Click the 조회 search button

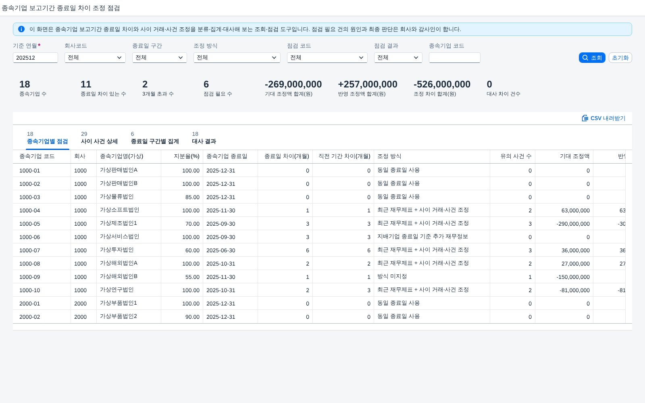[x=592, y=58]
